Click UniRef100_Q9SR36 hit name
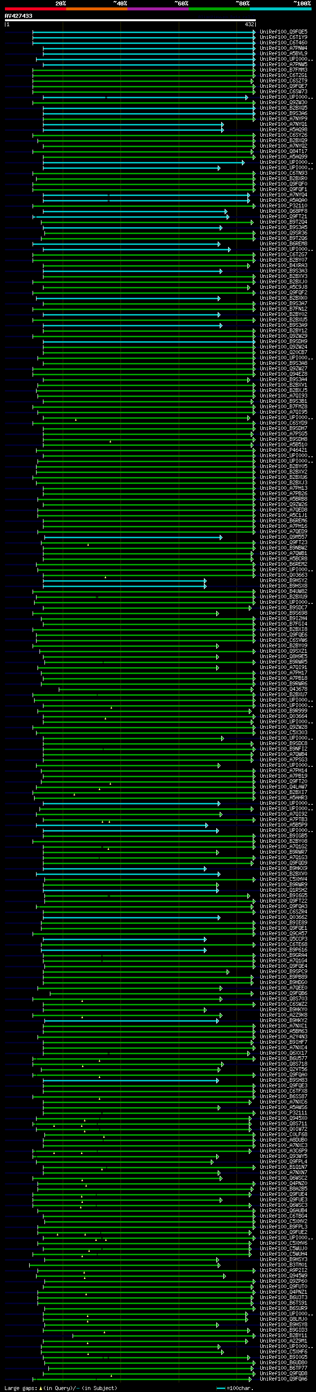The image size is (316, 1392). pos(283,233)
